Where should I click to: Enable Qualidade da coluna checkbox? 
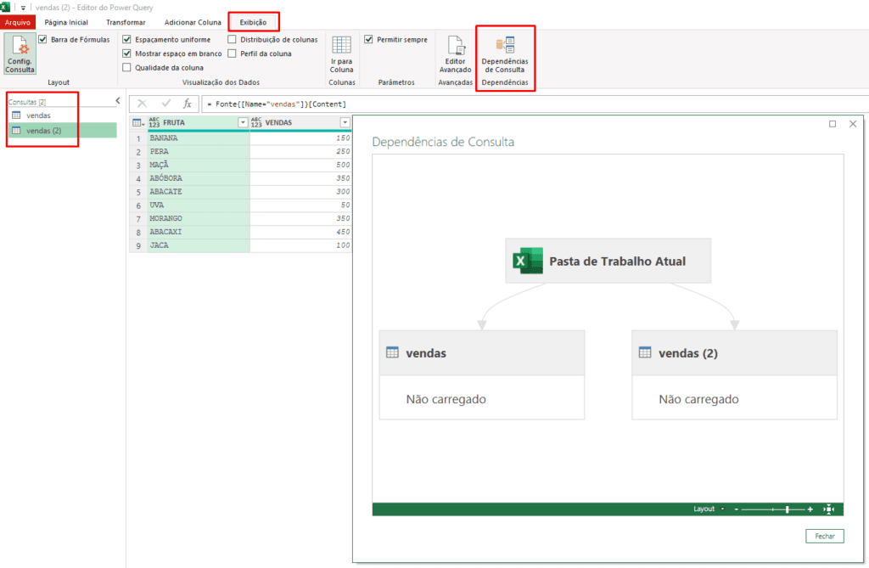(x=127, y=67)
